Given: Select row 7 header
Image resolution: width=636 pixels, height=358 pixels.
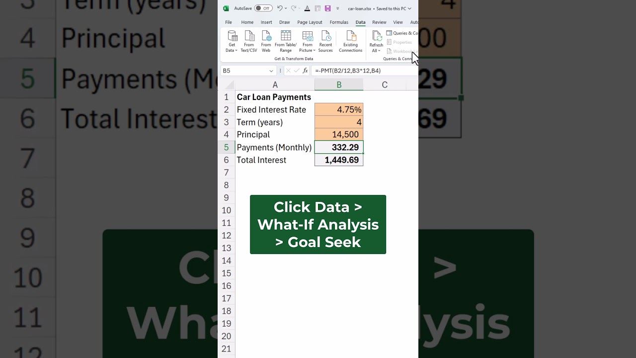Looking at the screenshot, I should (227, 173).
